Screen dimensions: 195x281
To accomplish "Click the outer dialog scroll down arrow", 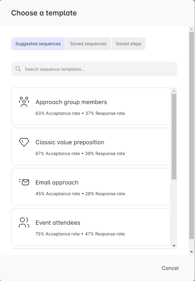I will [191, 252].
